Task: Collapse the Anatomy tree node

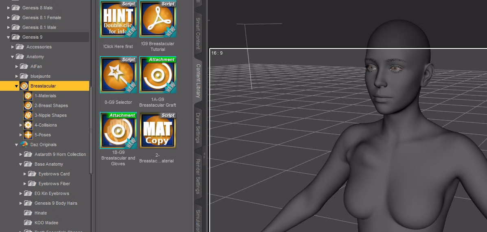Action: pyautogui.click(x=13, y=57)
